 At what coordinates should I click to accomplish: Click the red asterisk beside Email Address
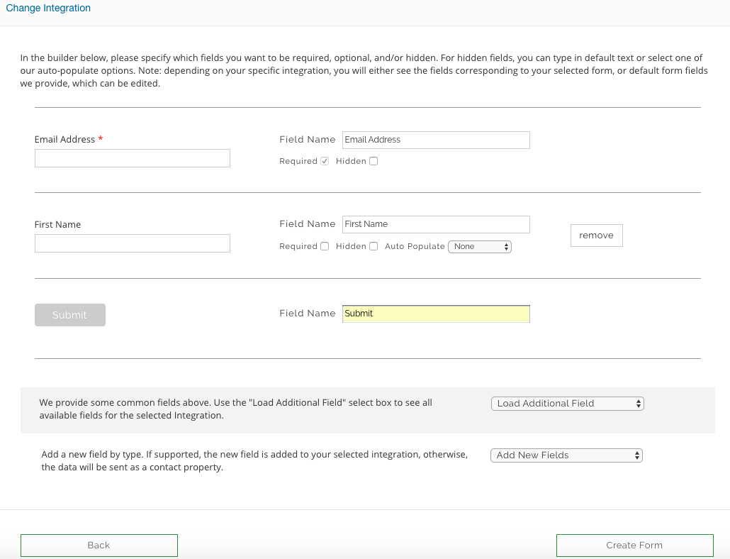[x=99, y=139]
